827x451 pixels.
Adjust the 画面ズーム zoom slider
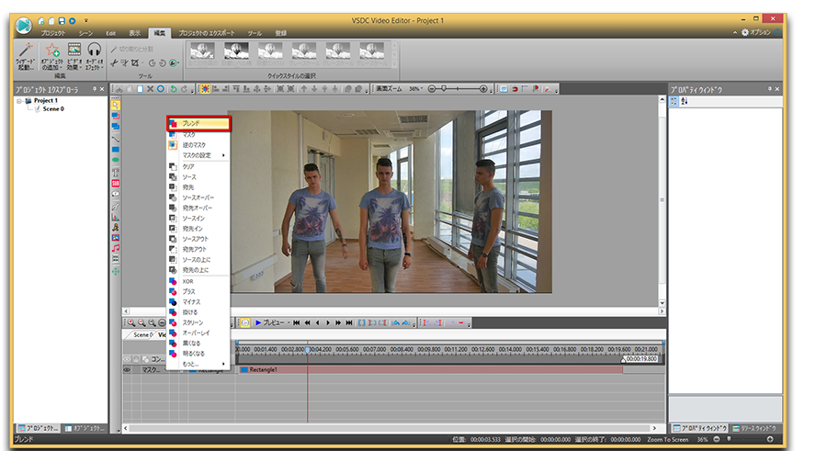[x=458, y=88]
